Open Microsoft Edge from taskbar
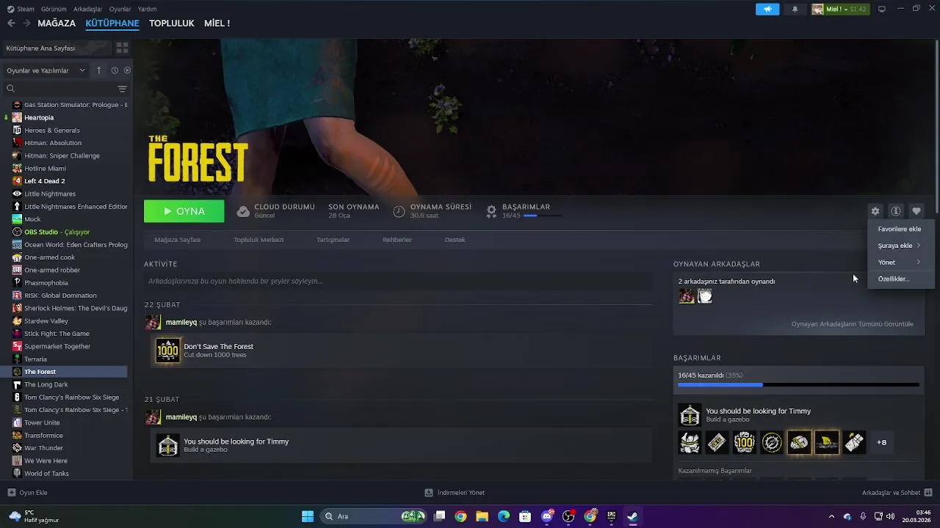This screenshot has height=528, width=940. 504,516
